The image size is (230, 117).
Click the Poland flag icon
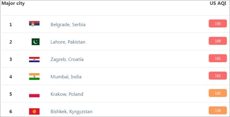pyautogui.click(x=34, y=94)
